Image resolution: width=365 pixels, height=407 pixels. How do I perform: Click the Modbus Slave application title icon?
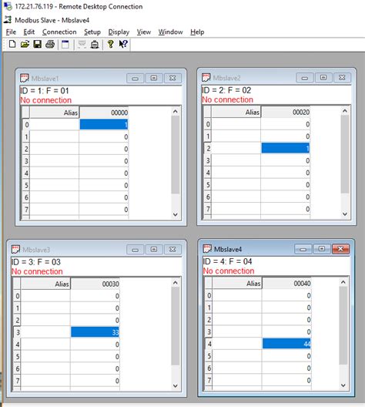click(8, 19)
